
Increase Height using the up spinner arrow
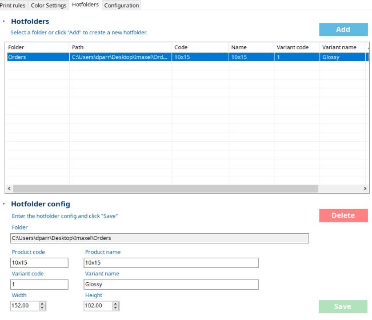point(115,304)
